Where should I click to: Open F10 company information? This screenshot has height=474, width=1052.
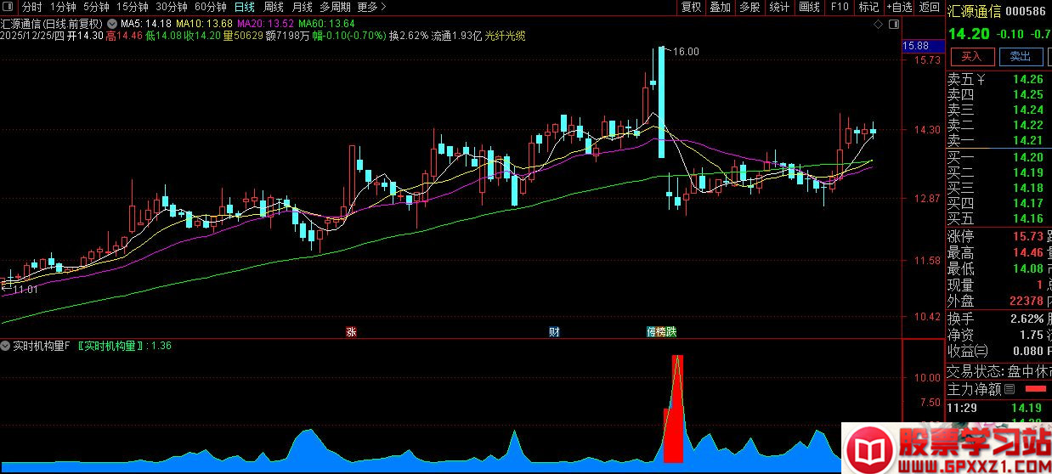840,7
